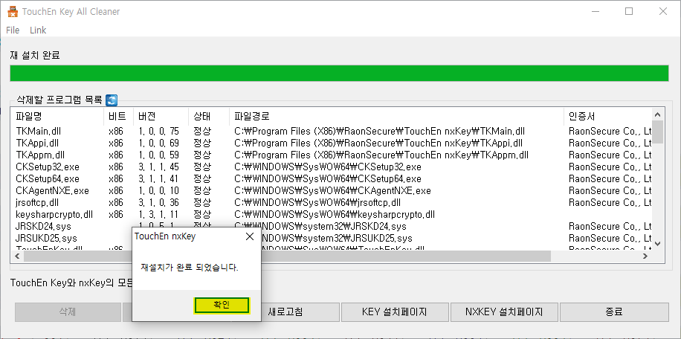Click the green progress bar
The image size is (681, 339).
click(339, 73)
